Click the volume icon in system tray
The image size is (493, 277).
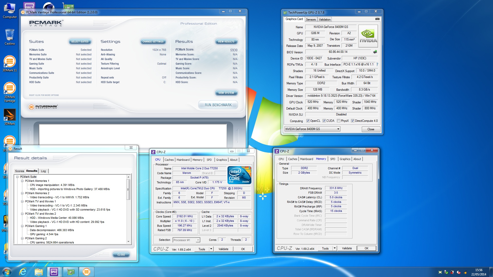click(459, 272)
